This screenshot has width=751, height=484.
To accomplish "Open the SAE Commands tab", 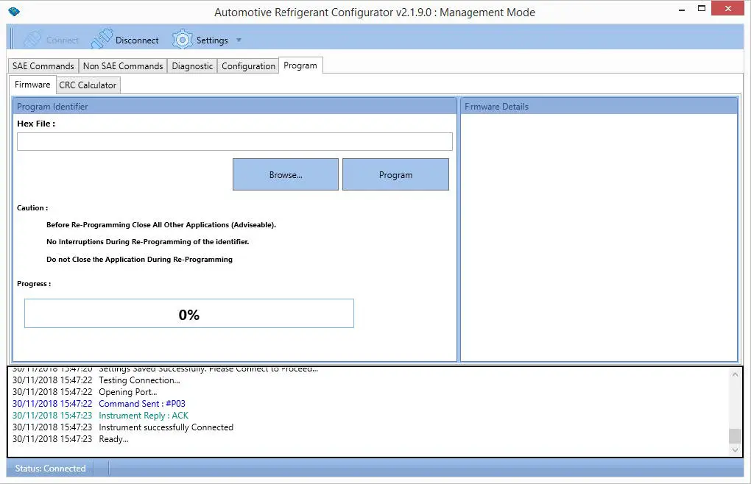I will pyautogui.click(x=43, y=66).
